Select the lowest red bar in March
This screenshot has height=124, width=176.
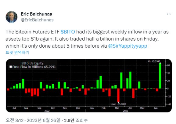tap(118, 95)
